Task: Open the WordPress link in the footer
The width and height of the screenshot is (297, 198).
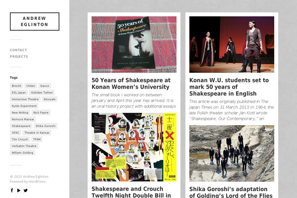Action: tap(37, 182)
